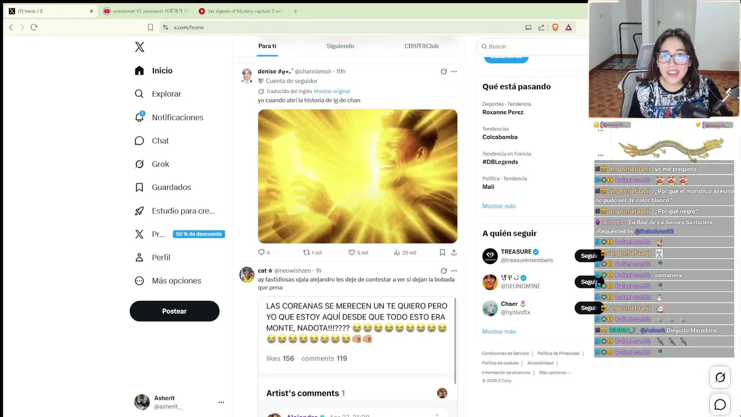Click the Brave shield icon
This screenshot has height=417, width=741.
(556, 27)
